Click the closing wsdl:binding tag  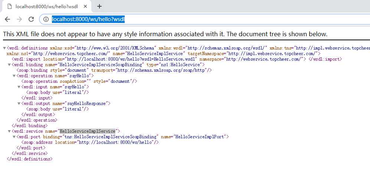[x=30, y=126]
